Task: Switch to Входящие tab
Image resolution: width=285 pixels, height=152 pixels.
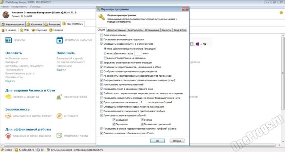Action: pos(52,24)
